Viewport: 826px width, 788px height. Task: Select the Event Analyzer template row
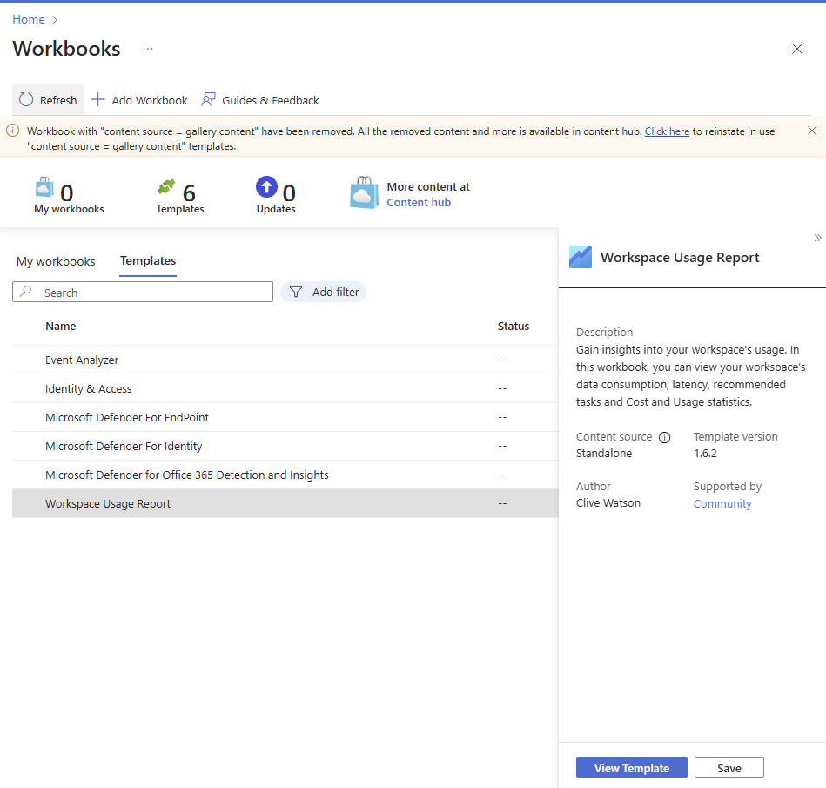[285, 360]
